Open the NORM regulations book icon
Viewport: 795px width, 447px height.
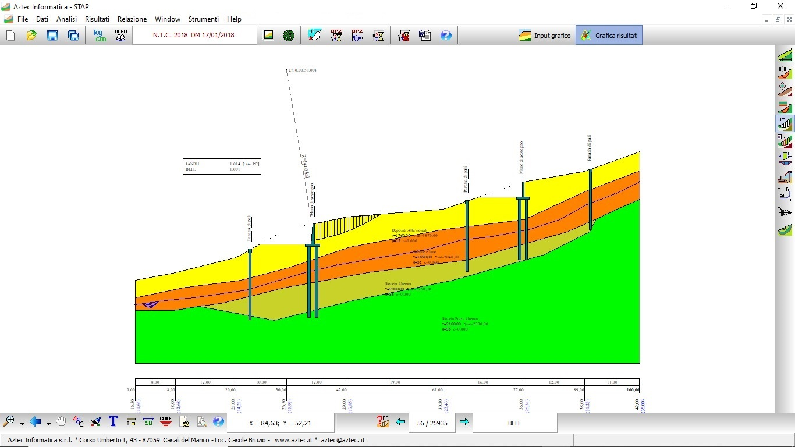[120, 36]
